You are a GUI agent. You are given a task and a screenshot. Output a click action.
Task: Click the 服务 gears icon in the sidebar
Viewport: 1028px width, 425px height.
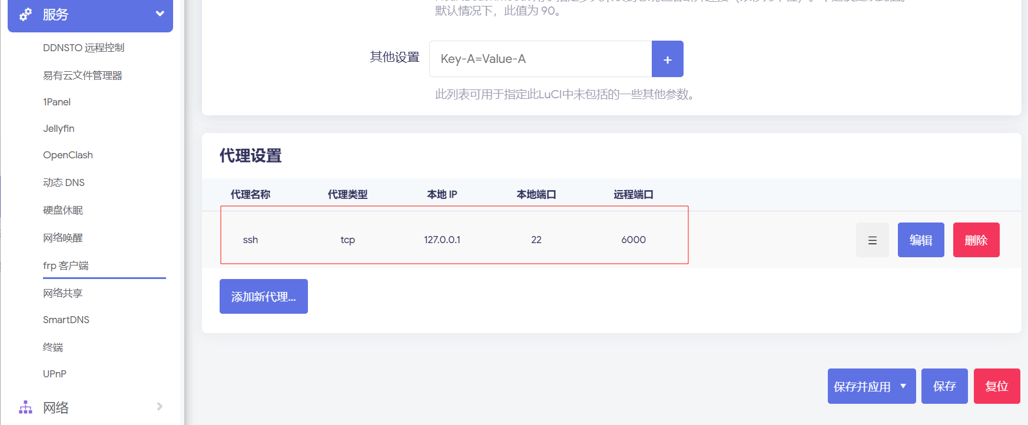25,15
